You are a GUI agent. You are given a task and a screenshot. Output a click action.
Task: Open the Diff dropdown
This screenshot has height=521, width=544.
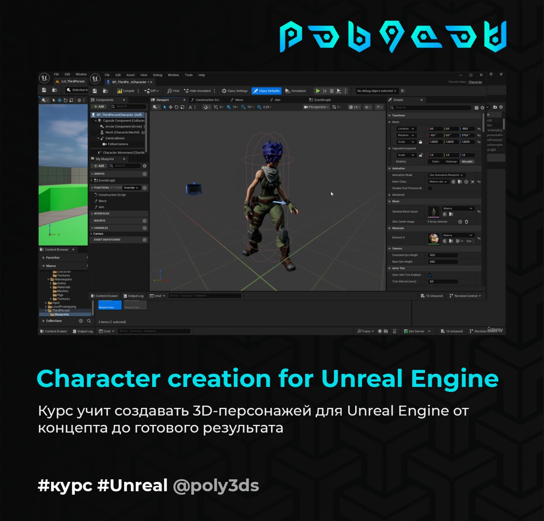[x=152, y=91]
